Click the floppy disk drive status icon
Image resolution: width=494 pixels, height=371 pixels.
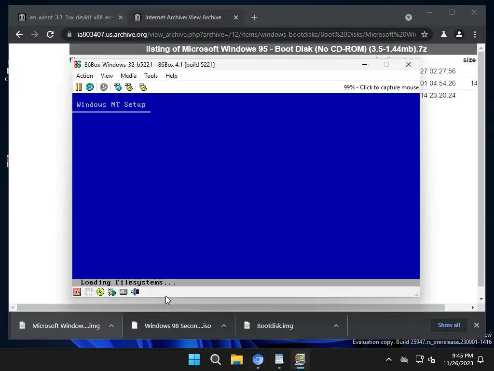(x=77, y=292)
